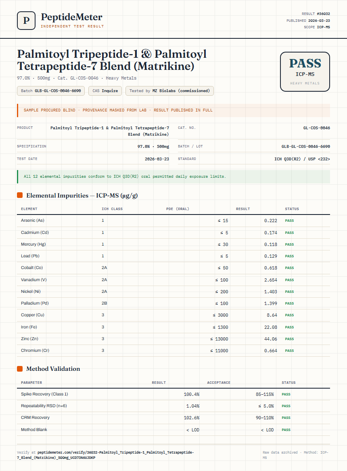Click the Cadmium (Cd) row label
Image resolution: width=347 pixels, height=471 pixels.
35,233
